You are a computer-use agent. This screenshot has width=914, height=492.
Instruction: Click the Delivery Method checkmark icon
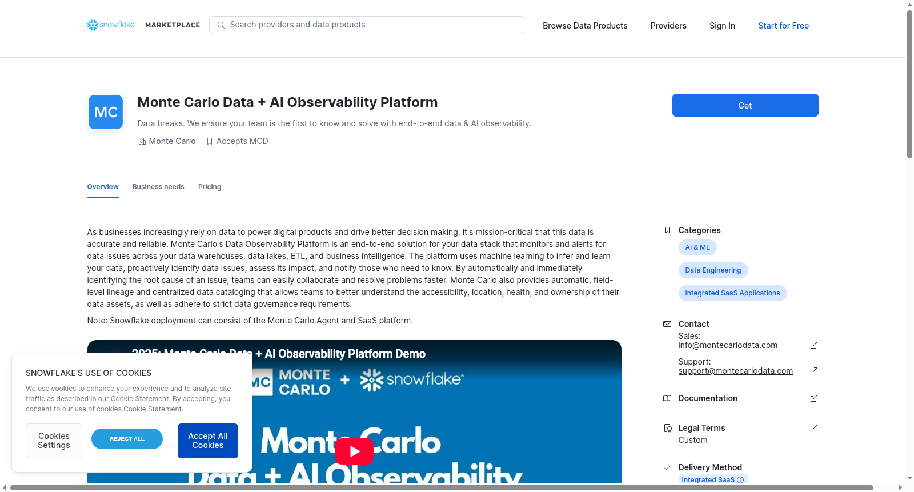(x=667, y=467)
